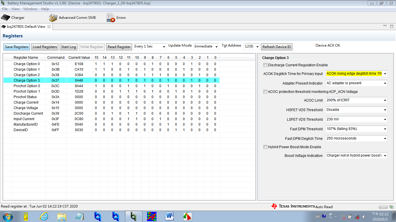
Task: Click the Current Value E108 cell
Action: point(79,64)
